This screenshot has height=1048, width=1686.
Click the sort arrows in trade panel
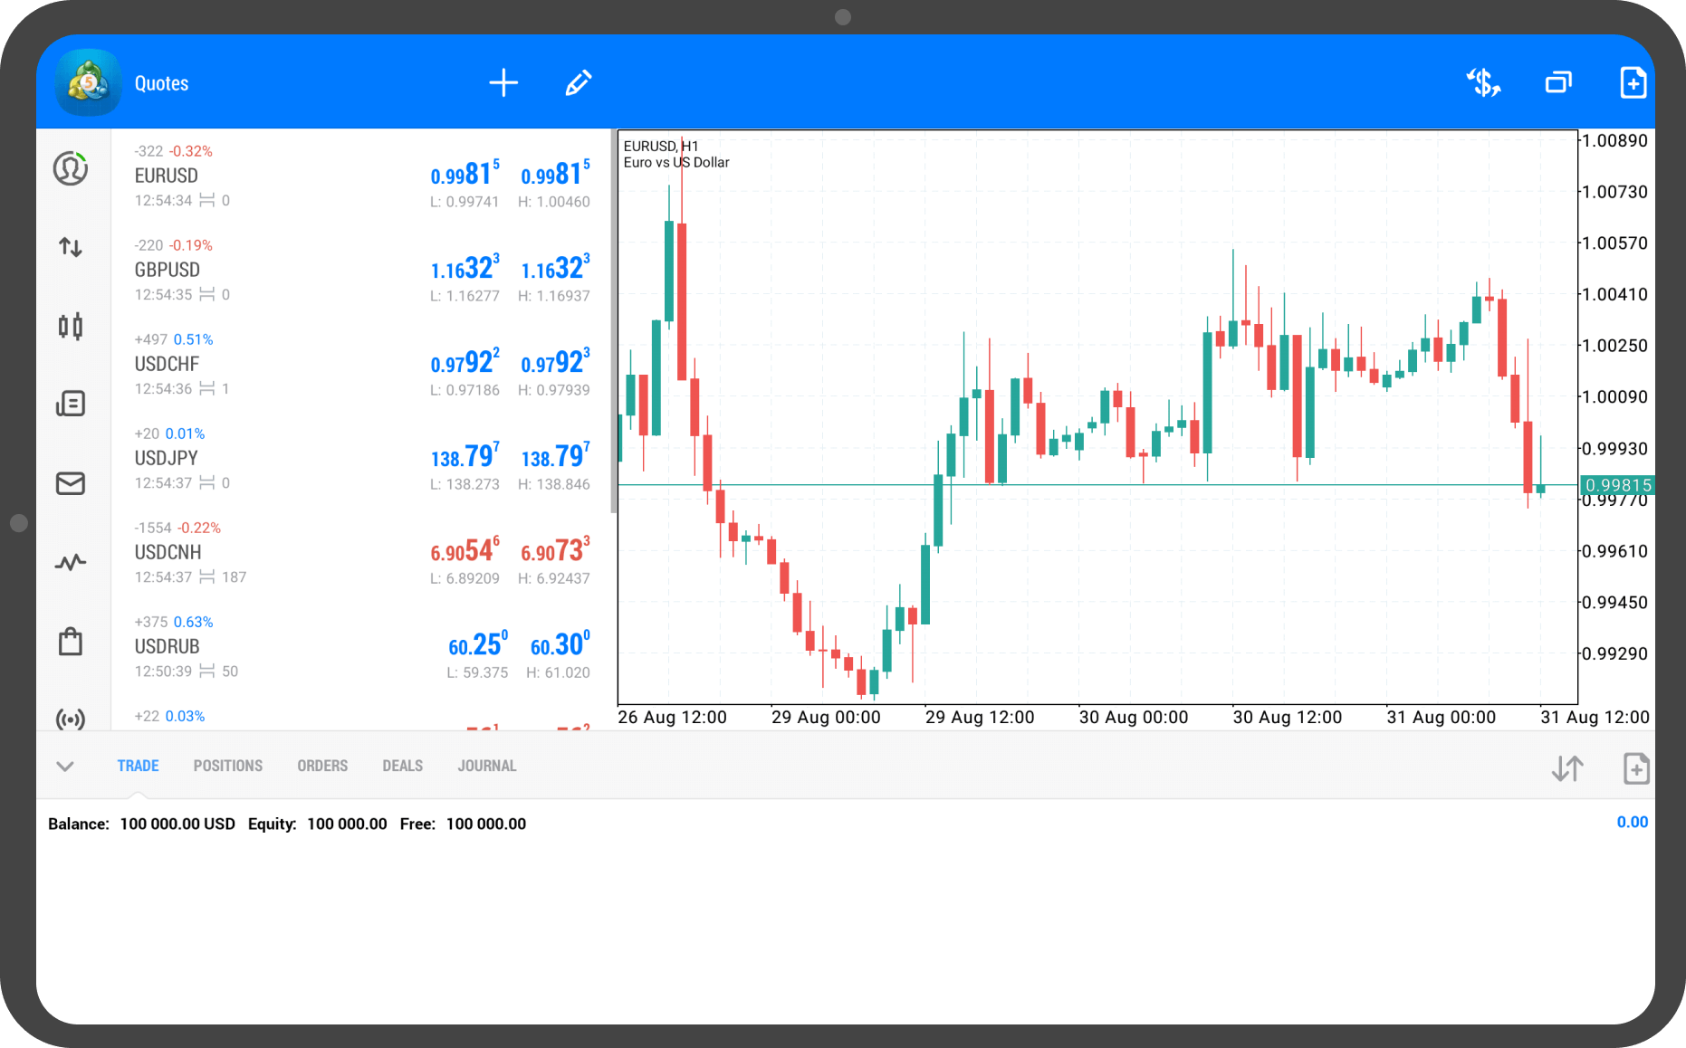pyautogui.click(x=1567, y=768)
